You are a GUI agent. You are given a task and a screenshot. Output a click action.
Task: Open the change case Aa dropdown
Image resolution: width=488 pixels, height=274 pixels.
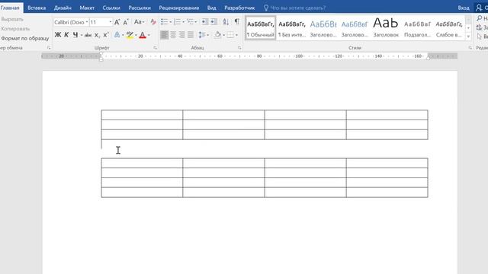pyautogui.click(x=139, y=22)
